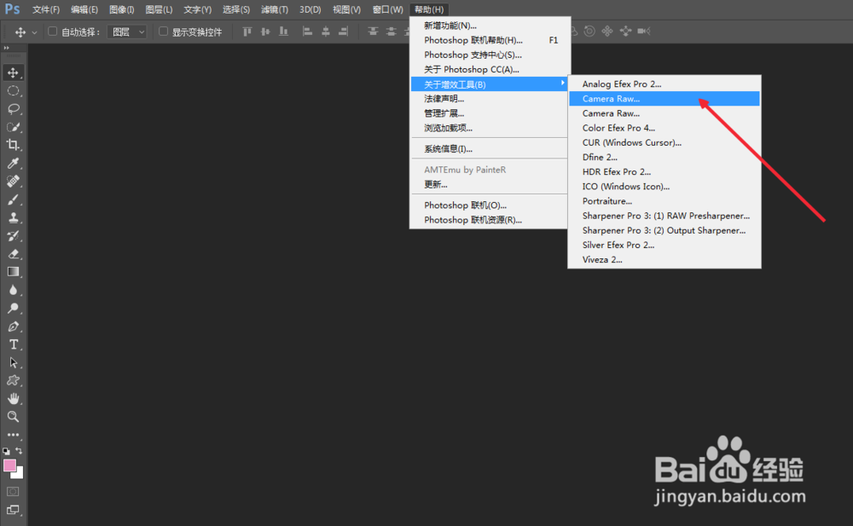Select the Dodge tool
This screenshot has height=526, width=853.
coord(13,308)
